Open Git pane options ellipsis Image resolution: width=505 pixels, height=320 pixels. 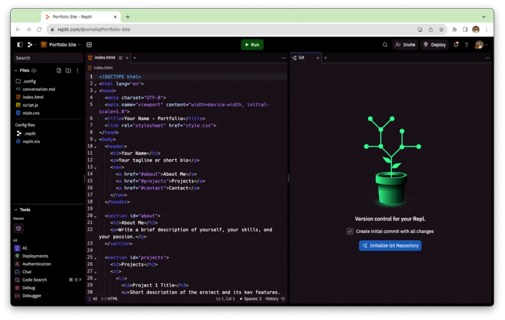tap(487, 58)
